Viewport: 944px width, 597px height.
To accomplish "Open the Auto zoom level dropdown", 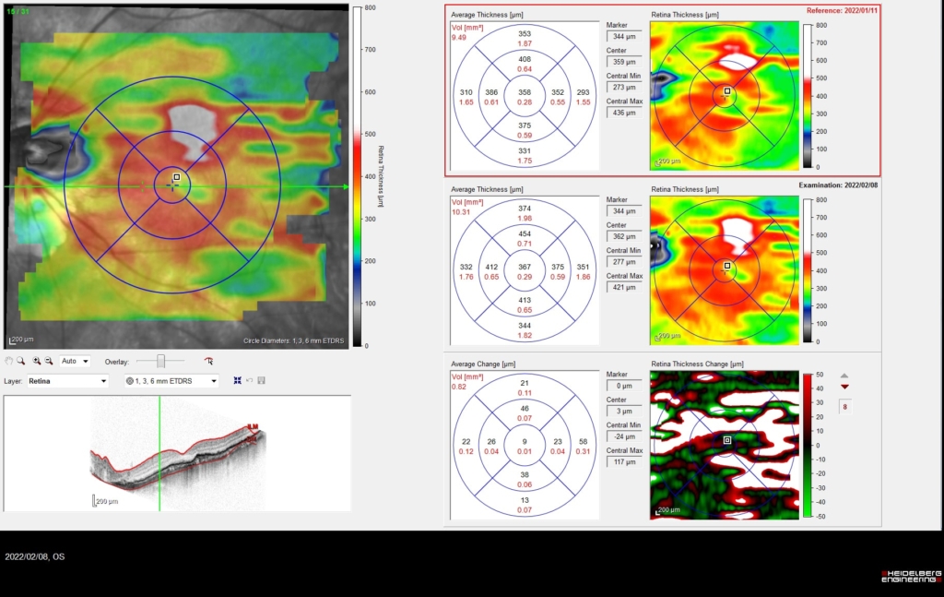I will pyautogui.click(x=75, y=362).
